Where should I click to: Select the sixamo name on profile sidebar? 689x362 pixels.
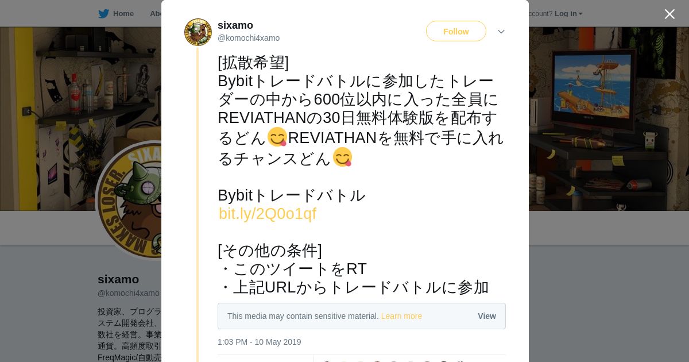118,279
